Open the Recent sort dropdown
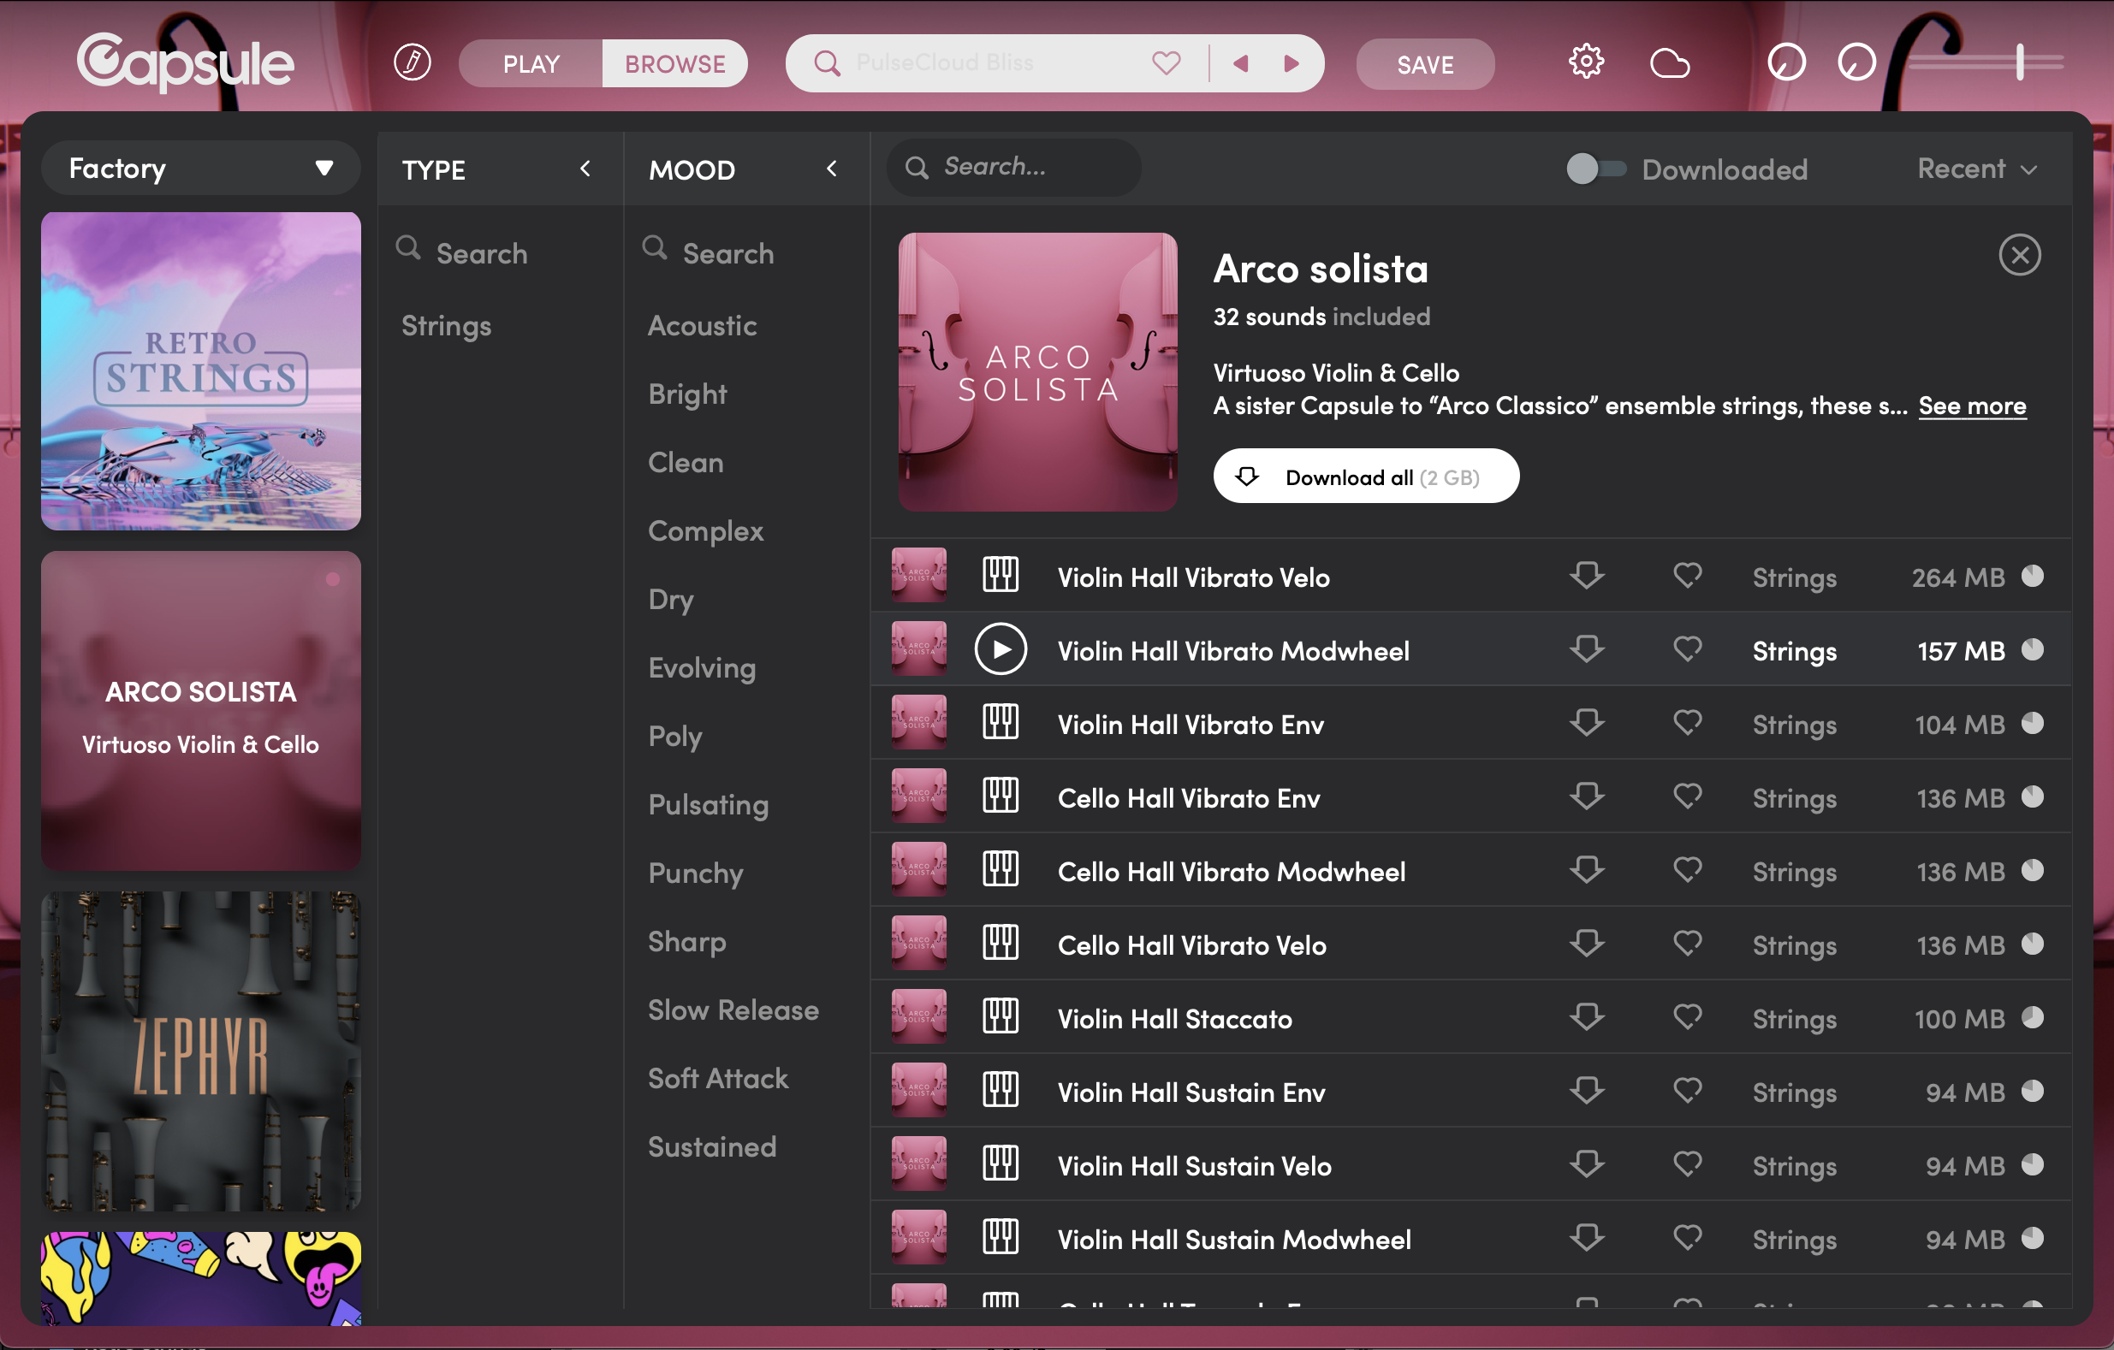 [1975, 169]
